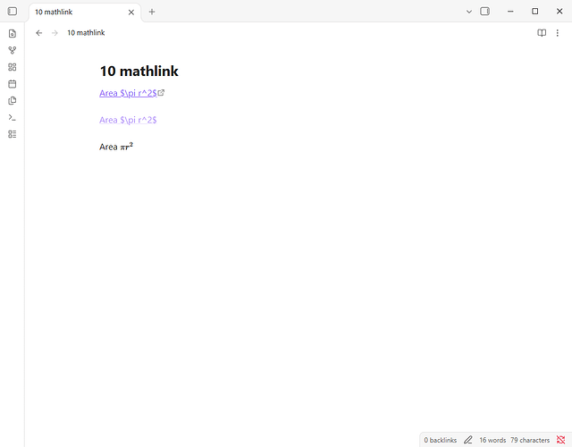572x447 pixels.
Task: Click the red sync-disabled status icon
Action: tap(560, 440)
